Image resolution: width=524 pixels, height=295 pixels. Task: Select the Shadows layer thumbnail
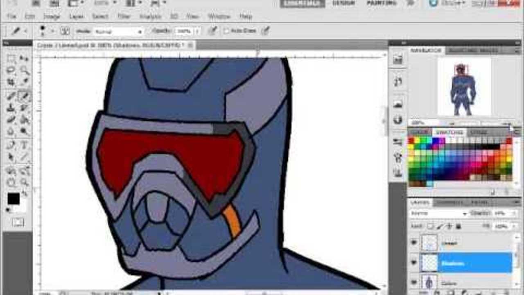click(429, 263)
